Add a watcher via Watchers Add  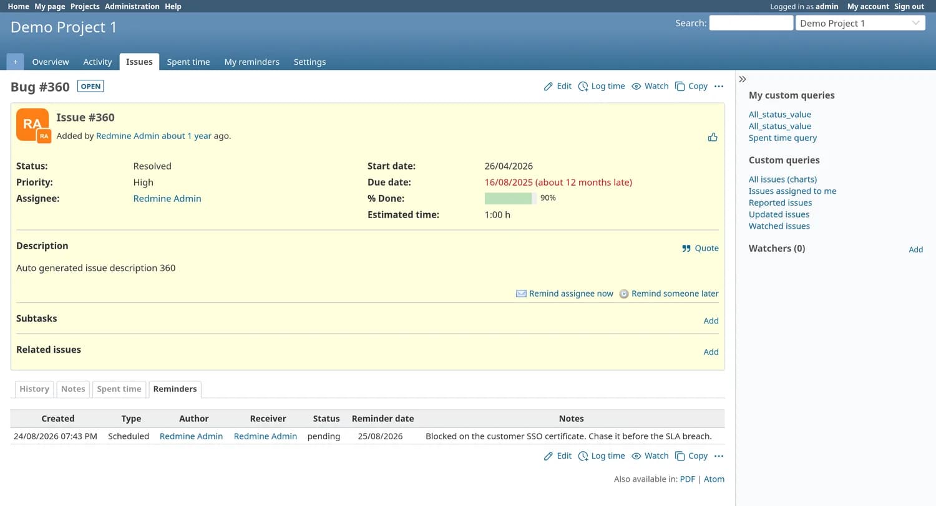click(x=915, y=249)
